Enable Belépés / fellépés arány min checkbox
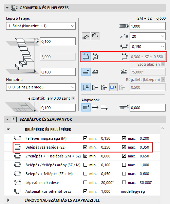Viewport: 170px width, 204px height. pos(85,165)
